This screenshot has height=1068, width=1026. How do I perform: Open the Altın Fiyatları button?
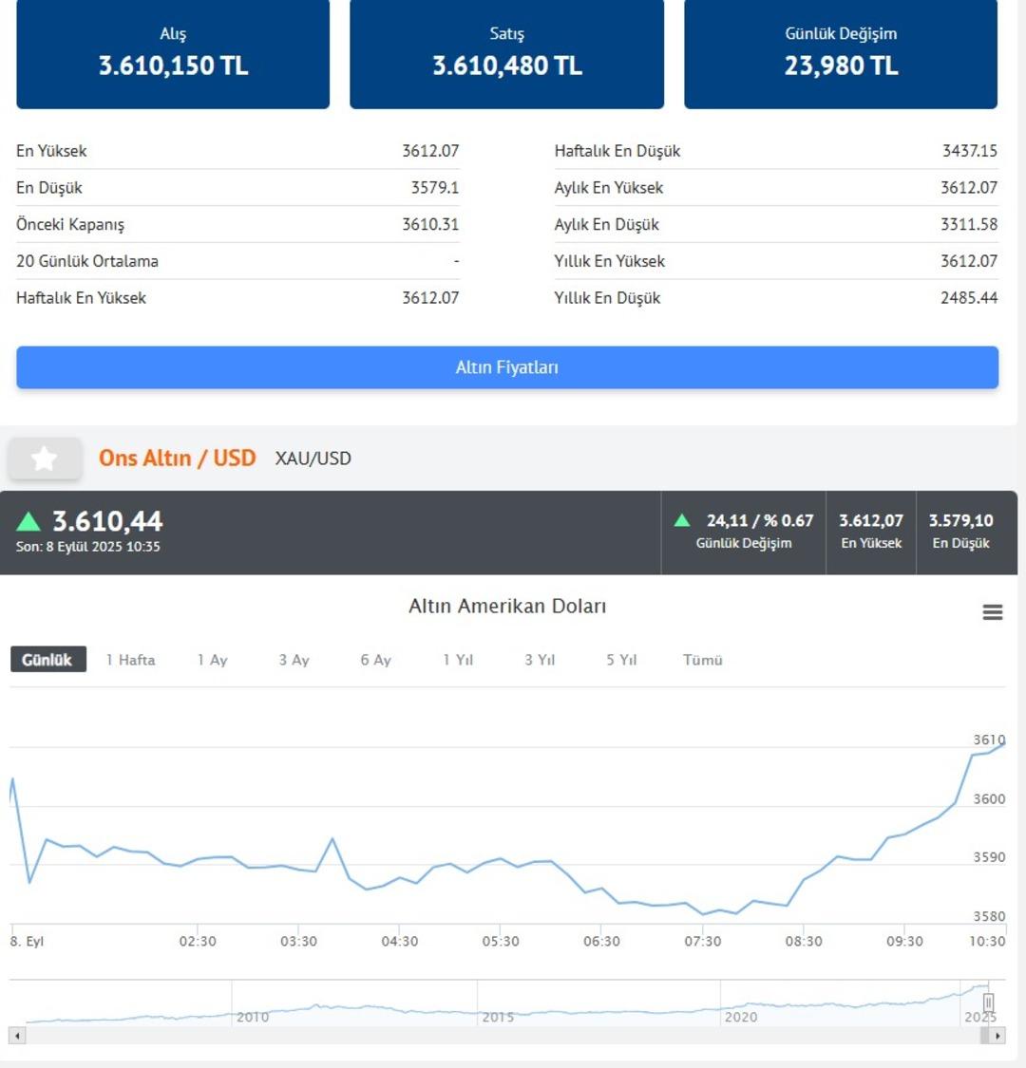507,367
